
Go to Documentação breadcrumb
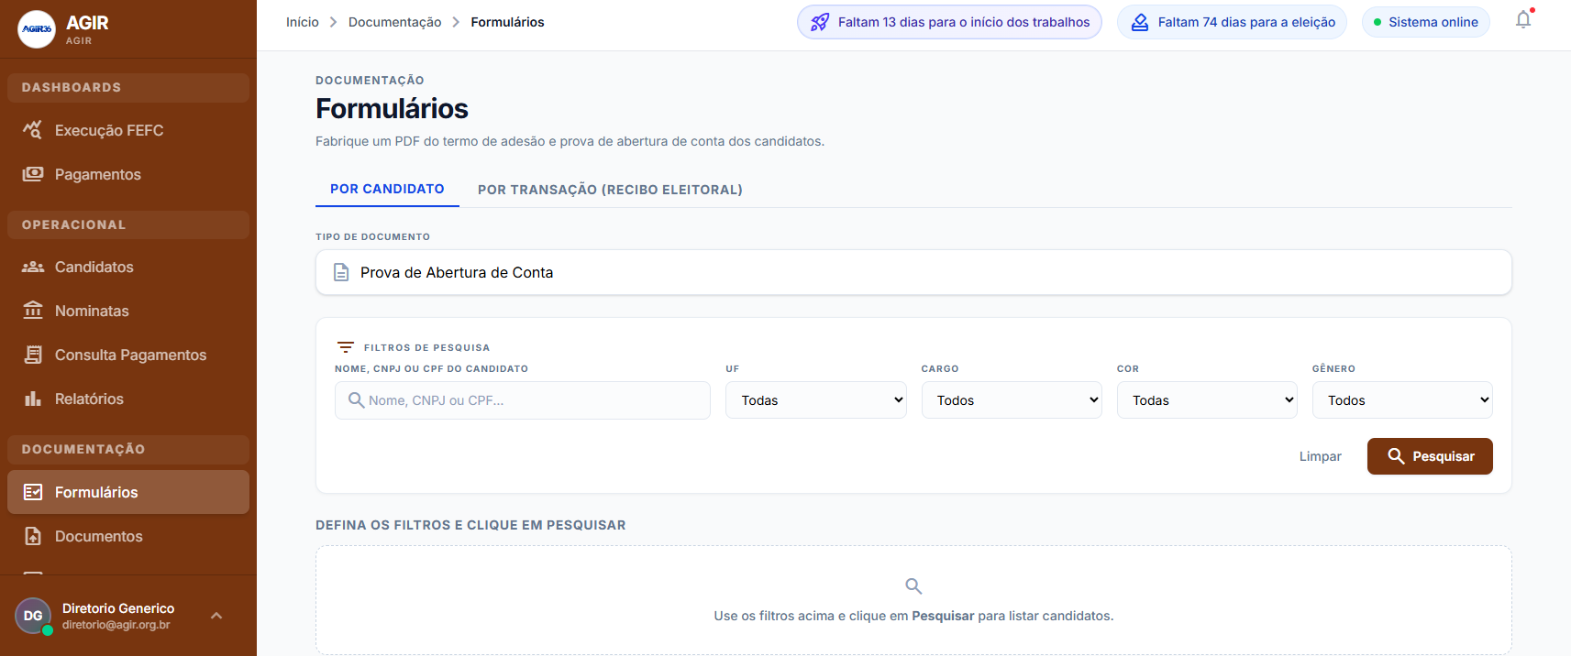394,22
